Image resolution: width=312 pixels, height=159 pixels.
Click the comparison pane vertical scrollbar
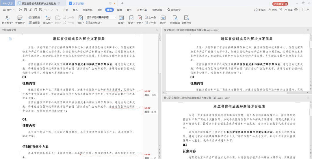pos(159,57)
